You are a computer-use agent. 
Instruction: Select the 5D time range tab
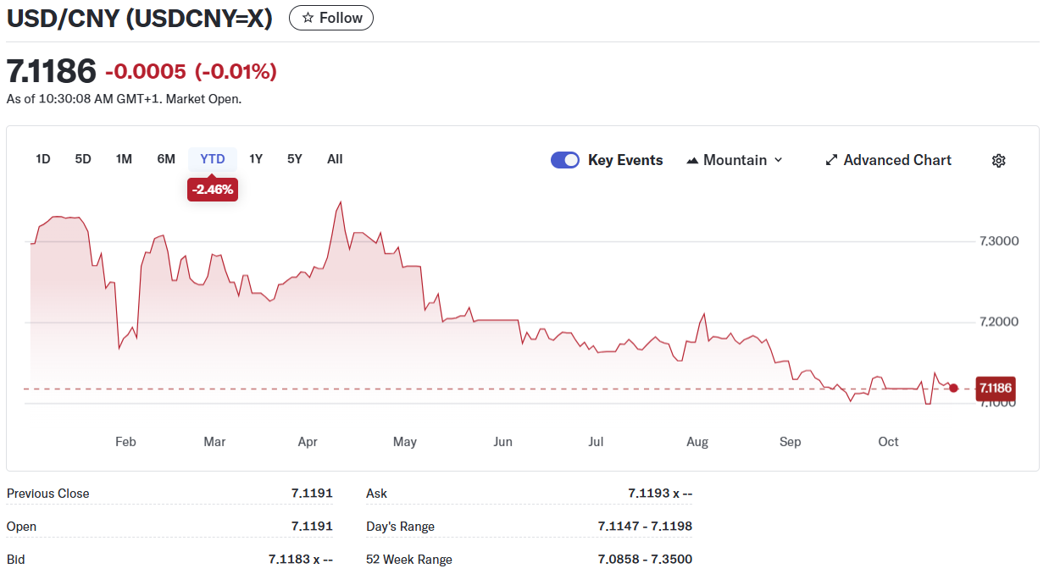(83, 159)
